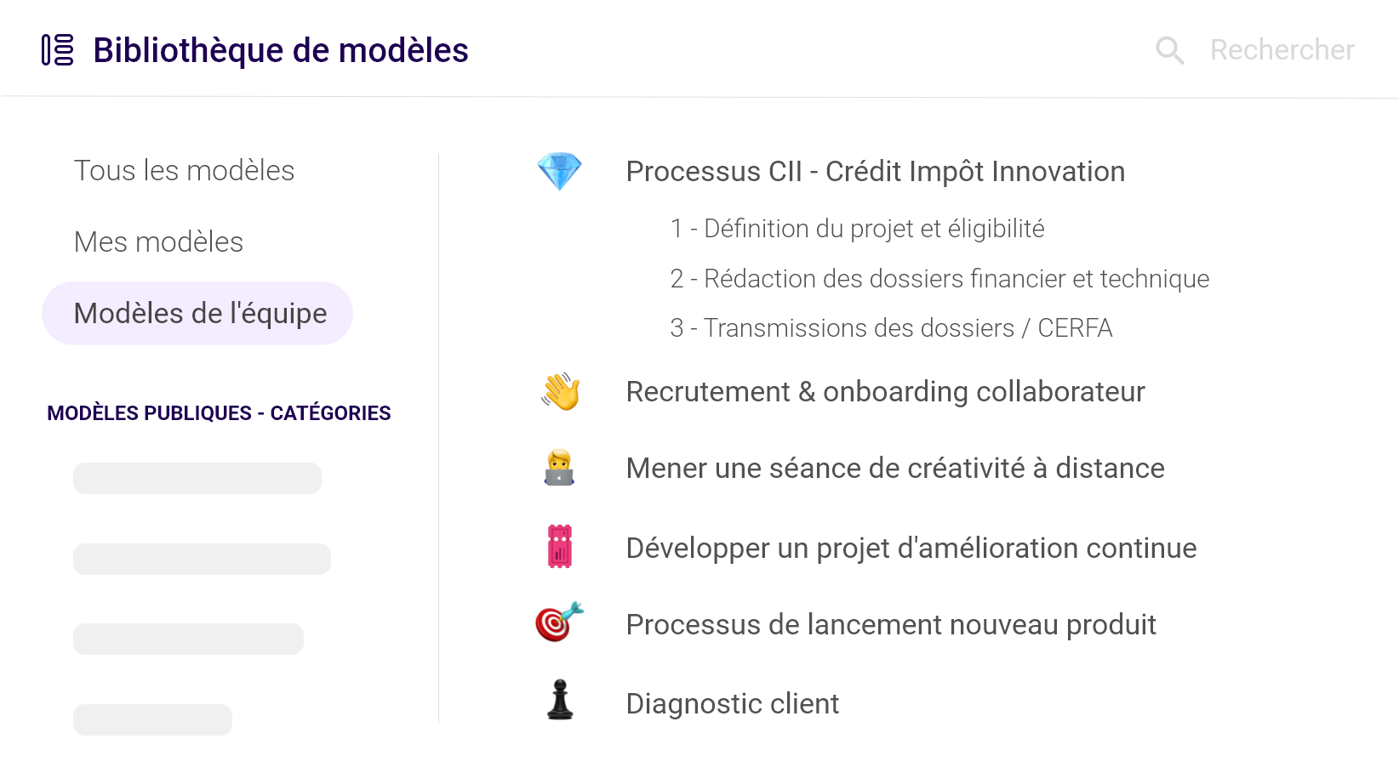The height and width of the screenshot is (773, 1399).
Task: Click the first loading category placeholder bar
Action: [x=196, y=478]
